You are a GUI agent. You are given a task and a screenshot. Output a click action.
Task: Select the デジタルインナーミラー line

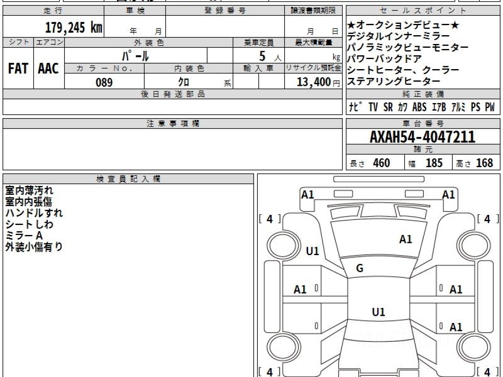coord(398,36)
